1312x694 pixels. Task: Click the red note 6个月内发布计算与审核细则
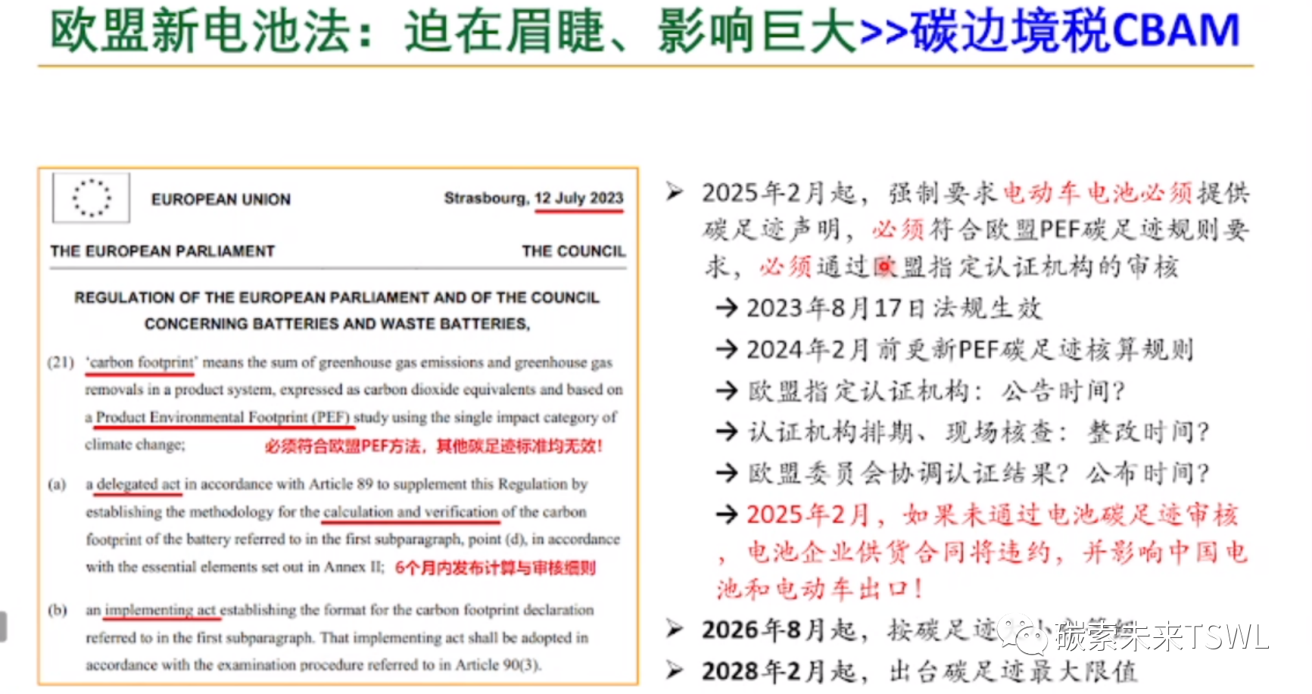(x=495, y=568)
